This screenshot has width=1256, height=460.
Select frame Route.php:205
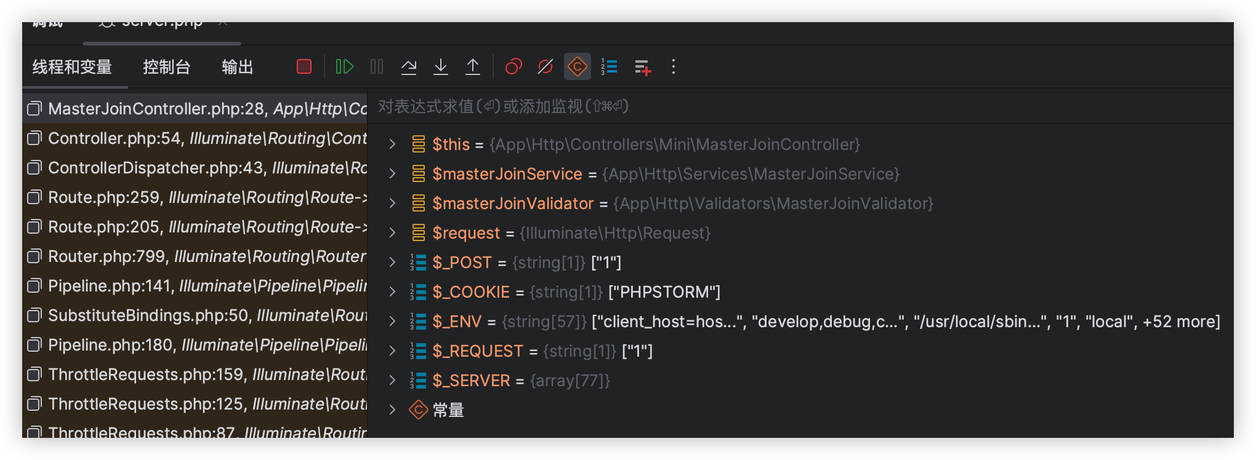[195, 227]
